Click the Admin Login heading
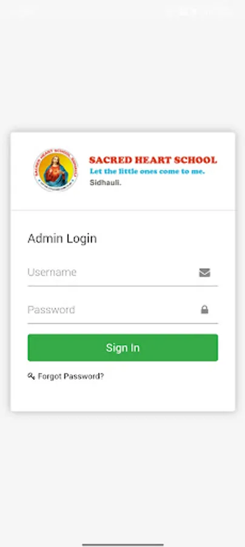This screenshot has height=547, width=245. 62,239
